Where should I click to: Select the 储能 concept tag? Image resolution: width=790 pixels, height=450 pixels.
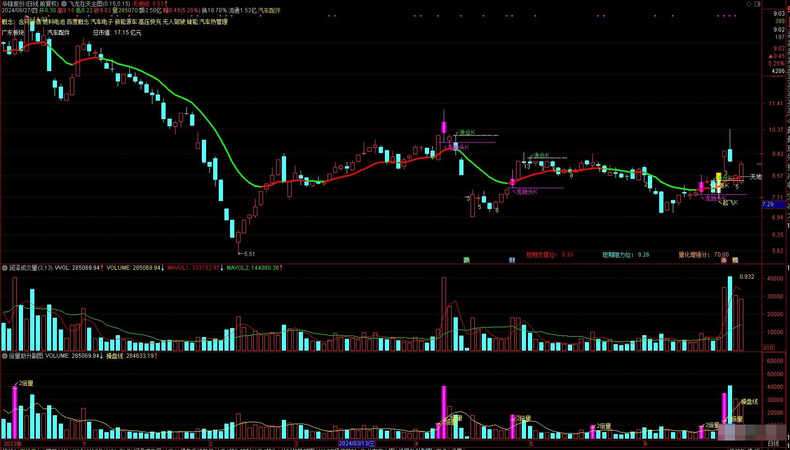(x=192, y=22)
